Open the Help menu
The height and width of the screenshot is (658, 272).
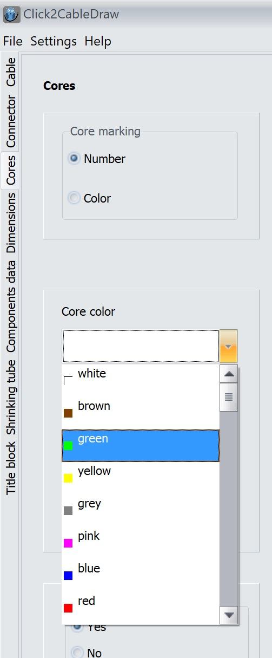tap(98, 41)
